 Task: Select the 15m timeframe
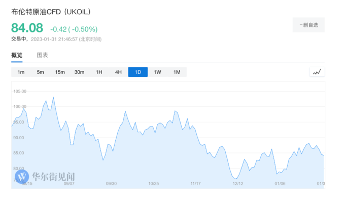(x=60, y=72)
